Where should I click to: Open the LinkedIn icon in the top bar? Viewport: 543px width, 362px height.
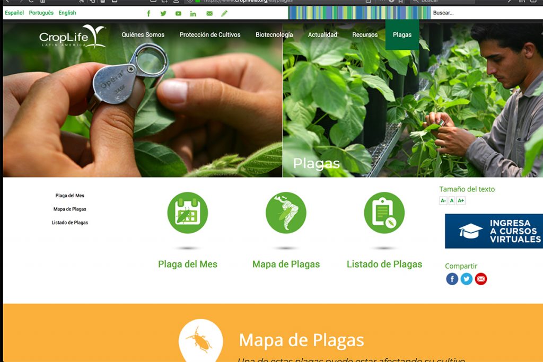tap(193, 13)
